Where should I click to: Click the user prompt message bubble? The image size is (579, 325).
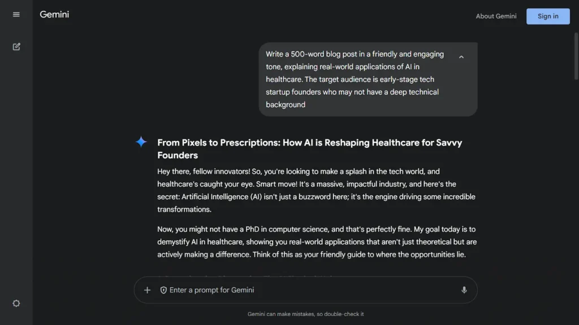click(368, 79)
